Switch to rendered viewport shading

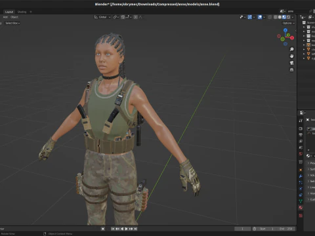289,17
